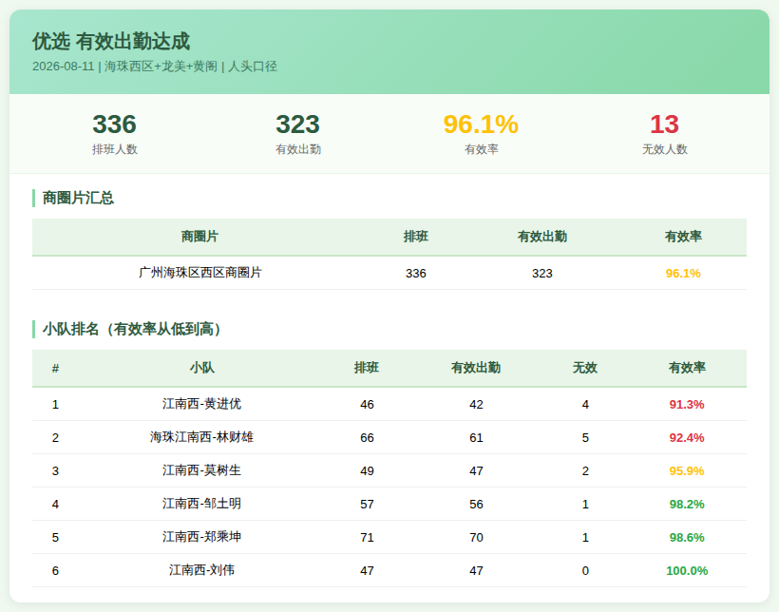Click the 56 有效出勤 value for 邹土明
This screenshot has height=612, width=779.
pyautogui.click(x=476, y=505)
